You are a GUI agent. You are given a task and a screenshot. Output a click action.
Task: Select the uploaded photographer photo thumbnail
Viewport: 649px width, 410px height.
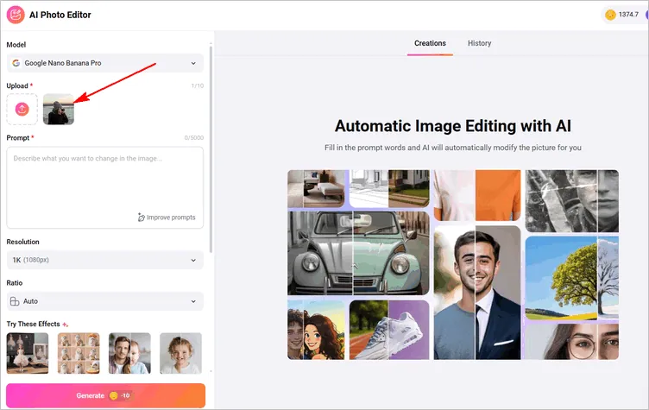click(x=59, y=109)
